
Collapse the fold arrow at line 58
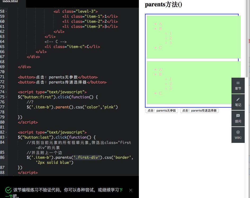tap(6, 11)
